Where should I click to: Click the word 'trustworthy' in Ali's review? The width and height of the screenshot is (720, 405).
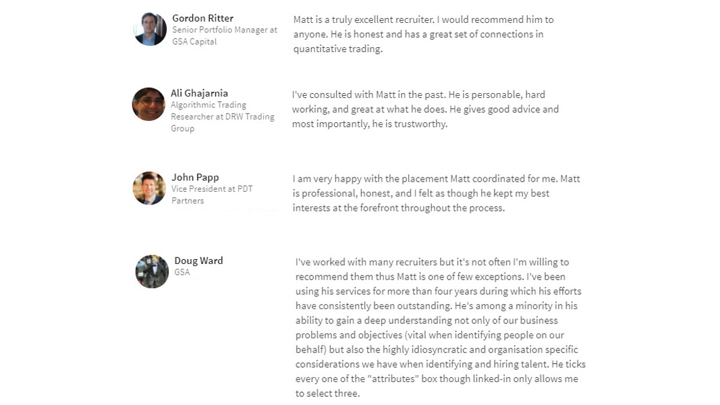tap(420, 124)
